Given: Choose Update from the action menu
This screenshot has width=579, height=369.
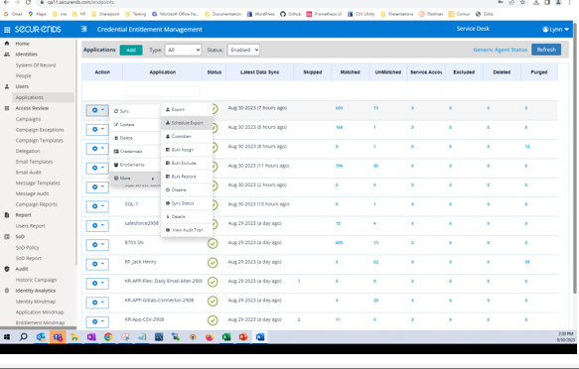Looking at the screenshot, I should (135, 125).
